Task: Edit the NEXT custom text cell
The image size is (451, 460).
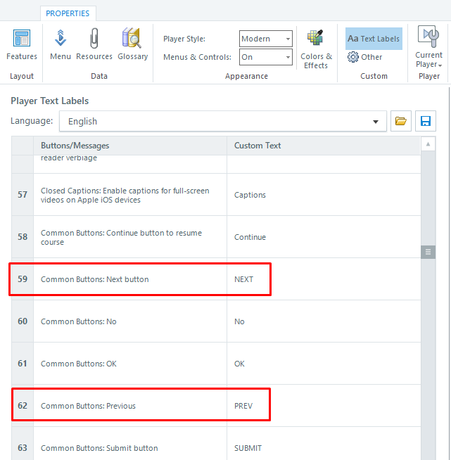Action: click(324, 279)
